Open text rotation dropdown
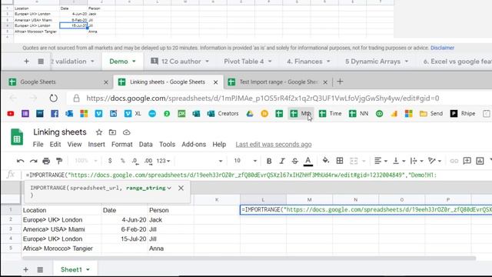492x277 pixels. click(435, 161)
